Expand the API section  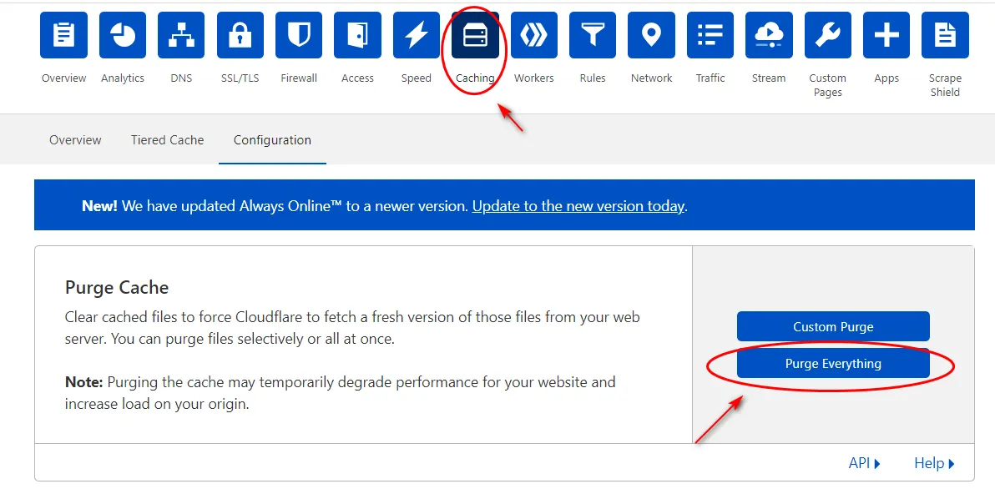click(864, 464)
